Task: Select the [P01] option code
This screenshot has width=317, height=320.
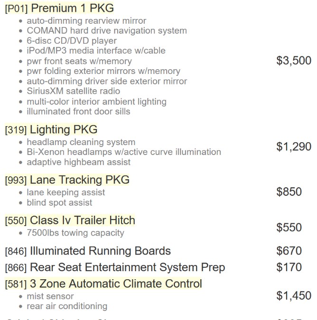Action: coord(16,9)
